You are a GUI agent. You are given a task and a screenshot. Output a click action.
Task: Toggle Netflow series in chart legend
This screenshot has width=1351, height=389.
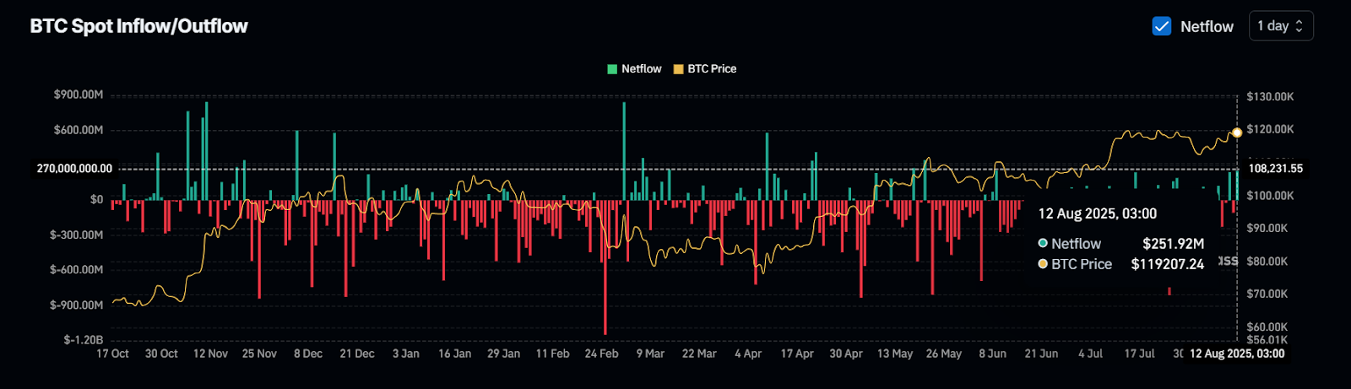coord(634,69)
